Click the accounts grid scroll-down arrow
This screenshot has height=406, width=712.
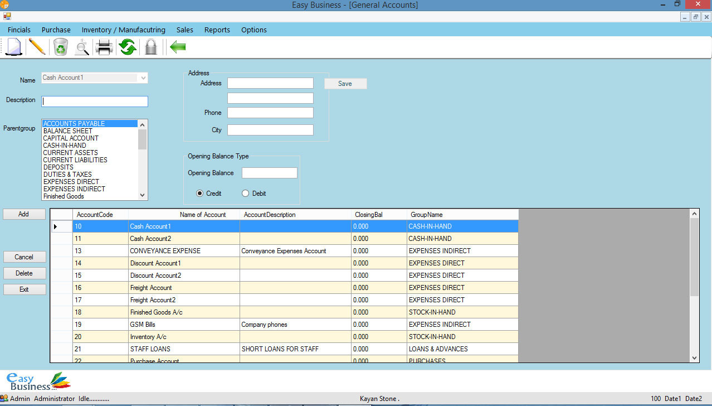[x=694, y=357]
